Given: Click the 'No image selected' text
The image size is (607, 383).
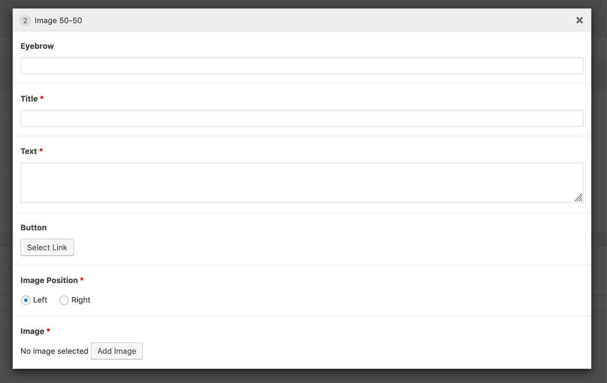Looking at the screenshot, I should (54, 351).
